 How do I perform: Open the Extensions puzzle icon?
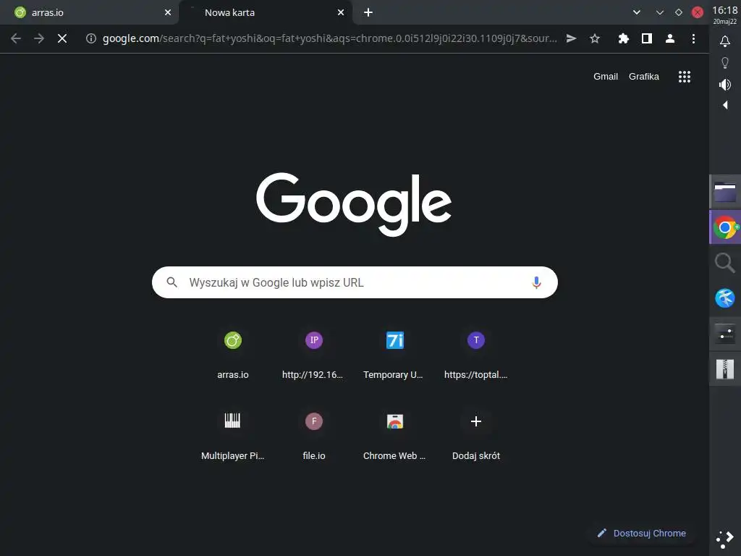point(623,38)
